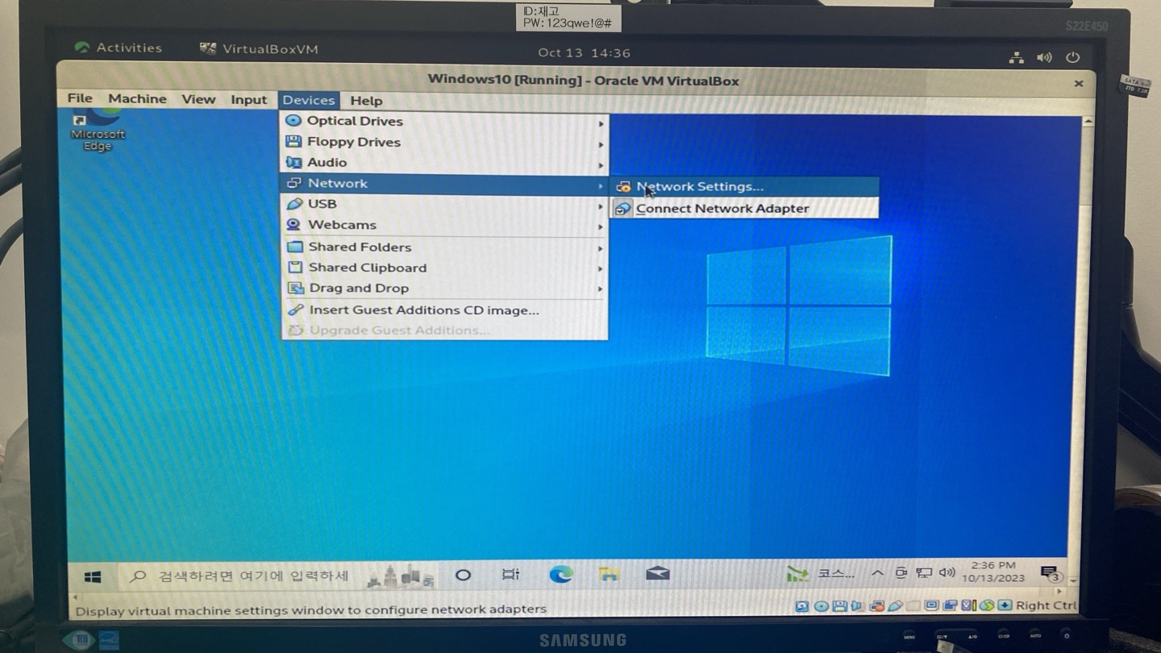
Task: Click the guest volume speaker icon
Action: [x=947, y=572]
